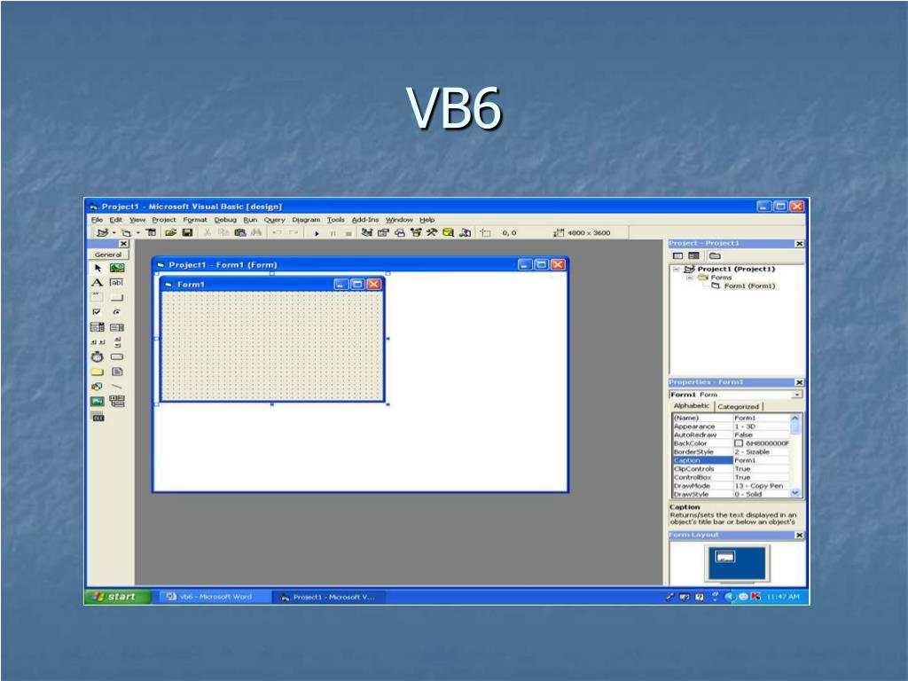Click the BackColor color swatch
Screen dimensions: 908x681
[x=739, y=443]
